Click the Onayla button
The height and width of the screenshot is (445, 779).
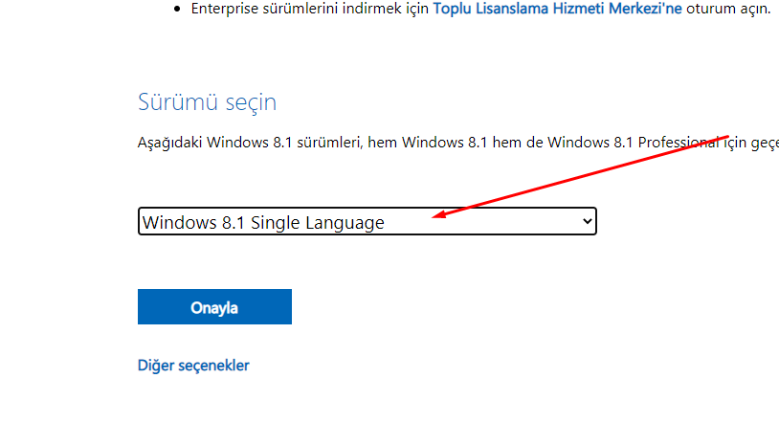pyautogui.click(x=214, y=307)
